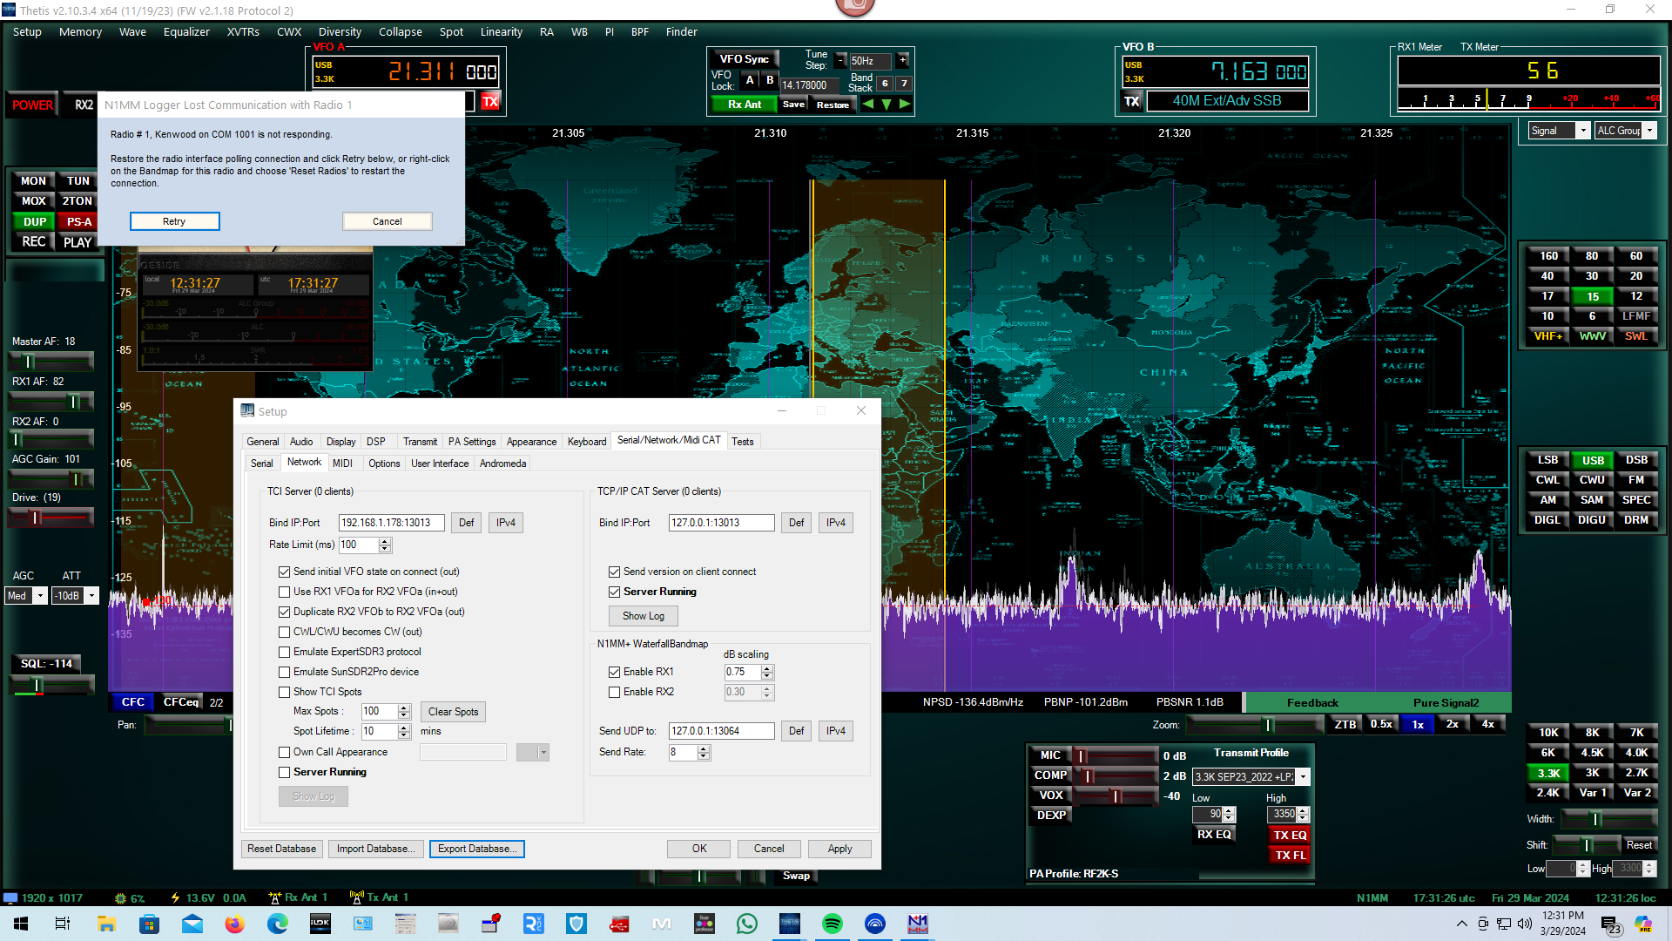
Task: Decrease tune step with the minus button
Action: tap(840, 60)
